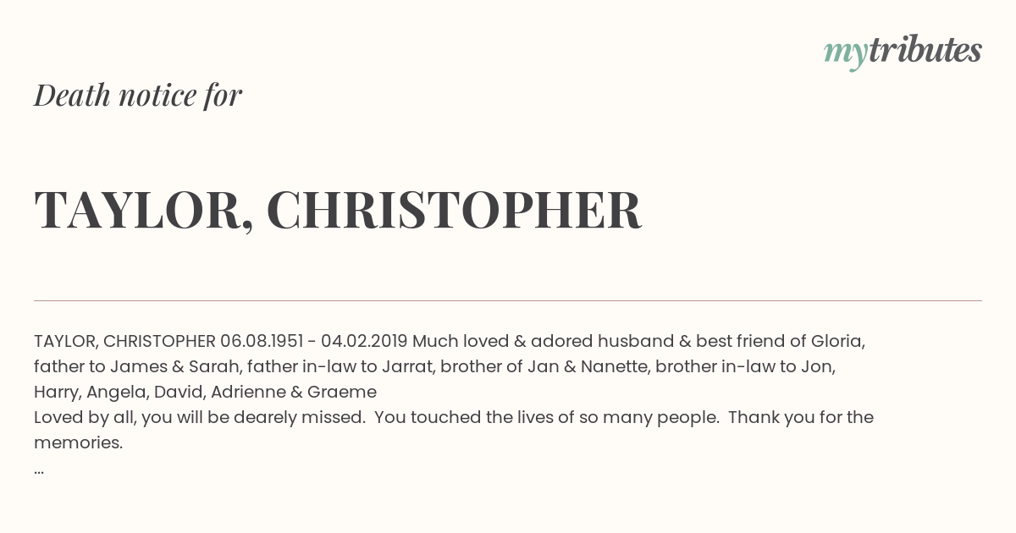Click the date range 06.08.1951 - 04.02.2019

tap(313, 341)
